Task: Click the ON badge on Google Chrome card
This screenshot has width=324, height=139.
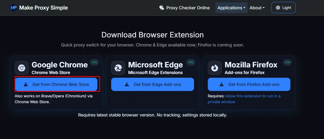Action: [x=94, y=62]
